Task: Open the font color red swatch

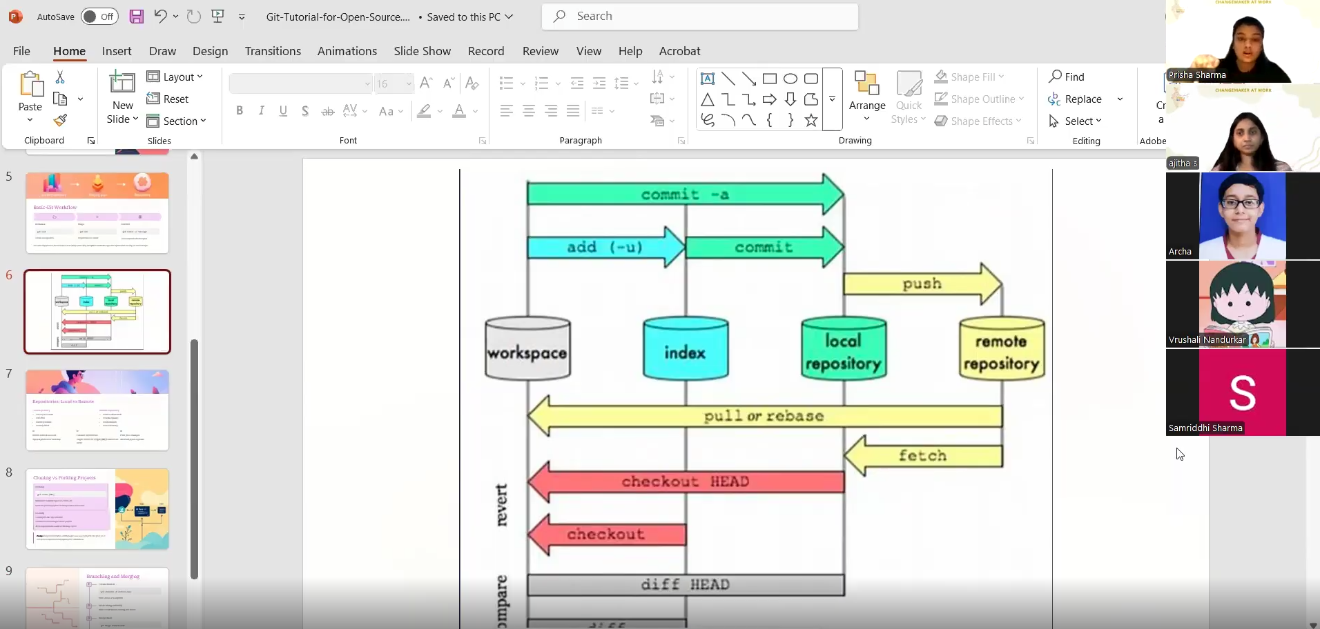Action: tap(459, 111)
